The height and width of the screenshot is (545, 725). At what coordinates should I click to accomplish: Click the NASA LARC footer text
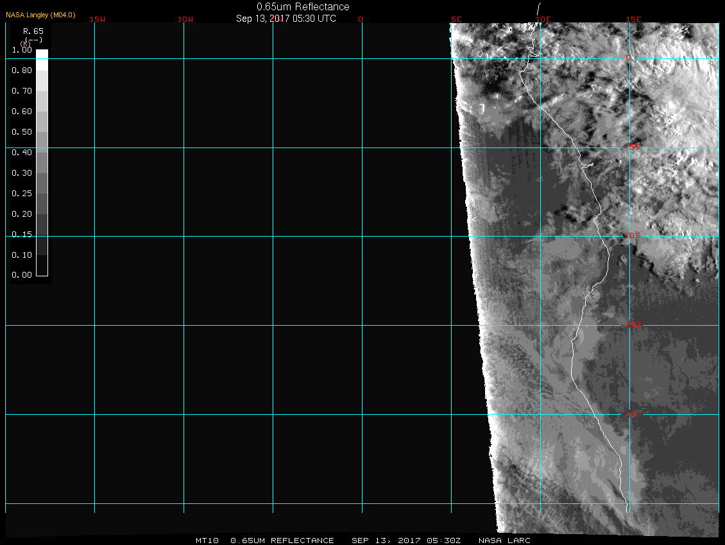pos(504,541)
